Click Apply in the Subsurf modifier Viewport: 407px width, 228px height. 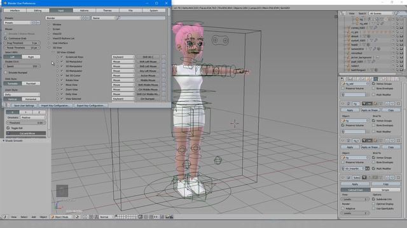355,184
